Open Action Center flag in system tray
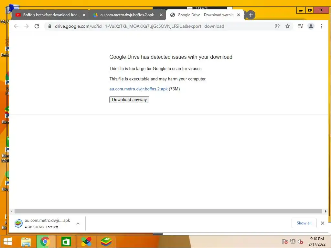Viewport: 331px width, 248px height. (x=285, y=242)
